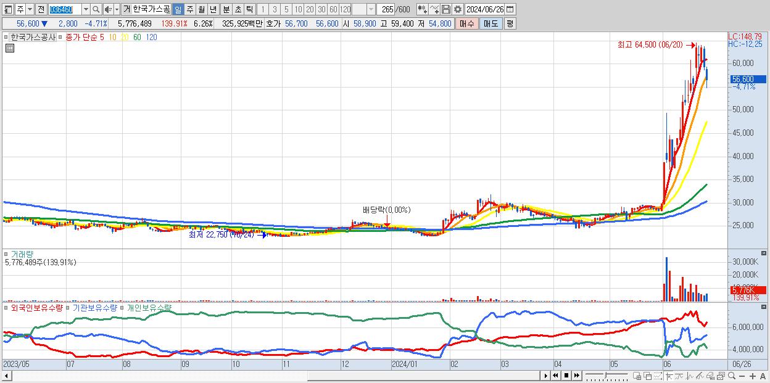The image size is (770, 383).
Task: Click the axis arrow tool icon
Action: pyautogui.click(x=669, y=376)
